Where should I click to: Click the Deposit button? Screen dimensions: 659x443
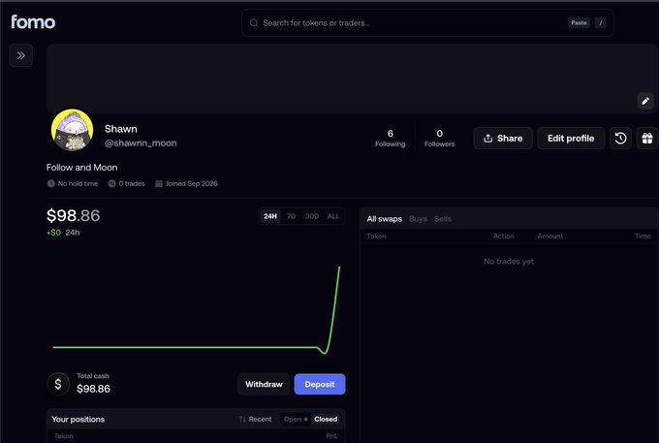click(x=320, y=384)
